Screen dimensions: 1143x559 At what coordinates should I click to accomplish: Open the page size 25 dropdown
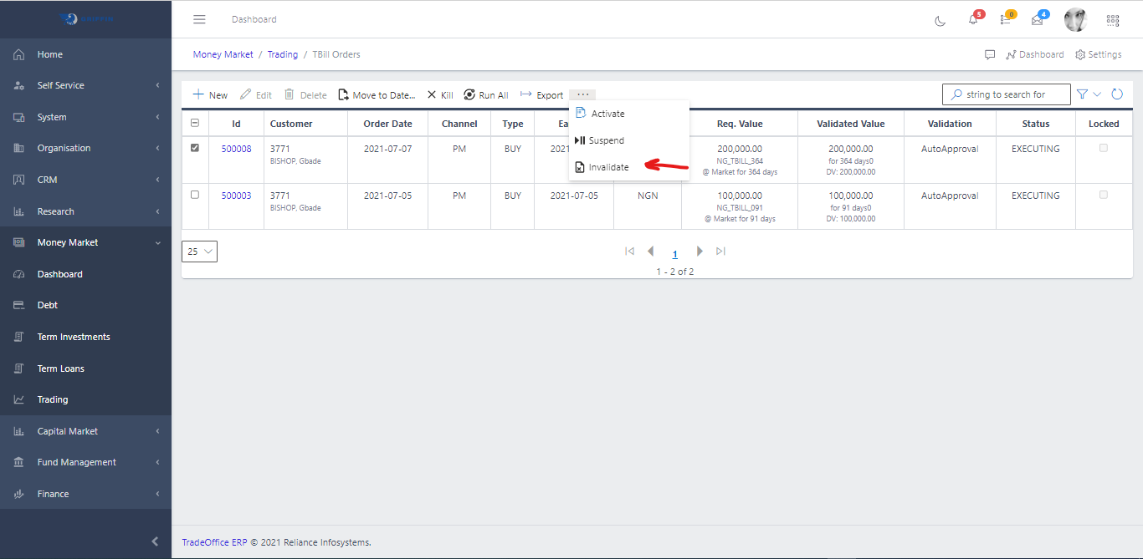tap(199, 252)
